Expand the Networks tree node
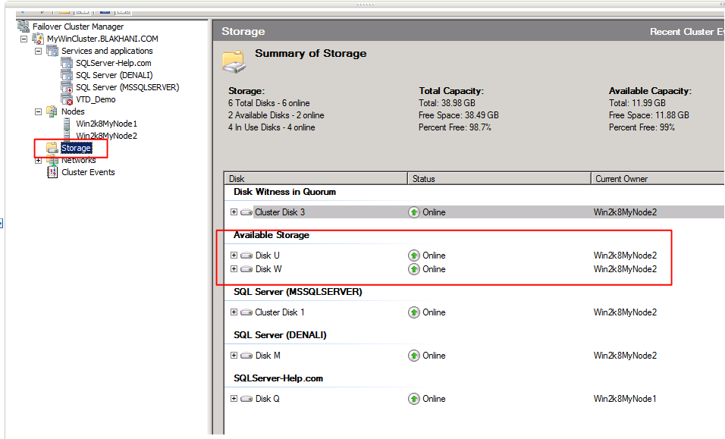 [38, 160]
